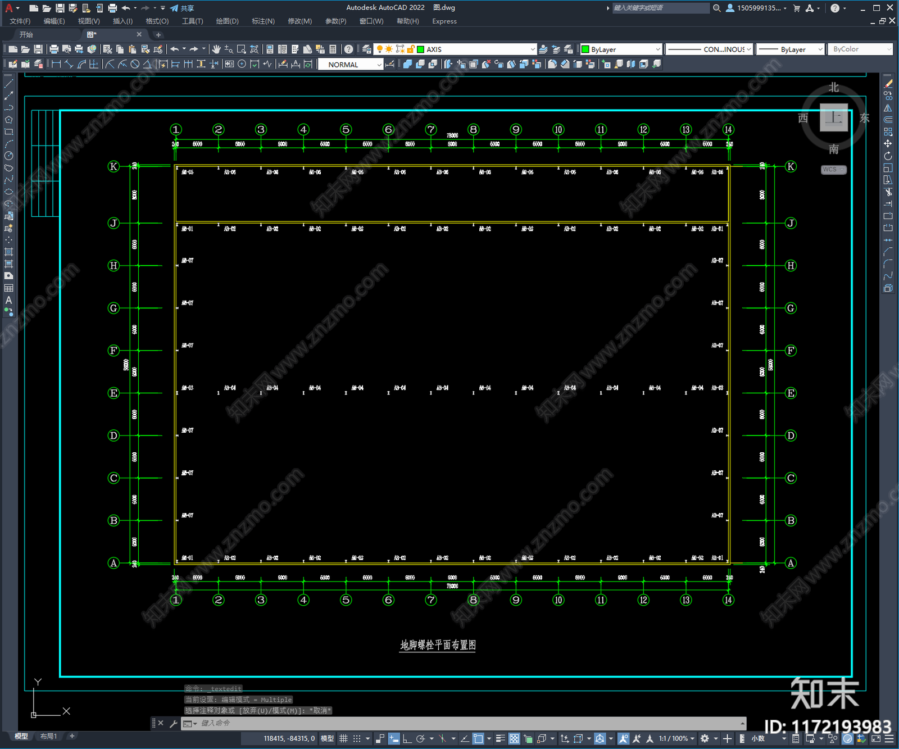Viewport: 899px width, 749px height.
Task: Click the Rotate tool in modify toolbar
Action: 888,156
